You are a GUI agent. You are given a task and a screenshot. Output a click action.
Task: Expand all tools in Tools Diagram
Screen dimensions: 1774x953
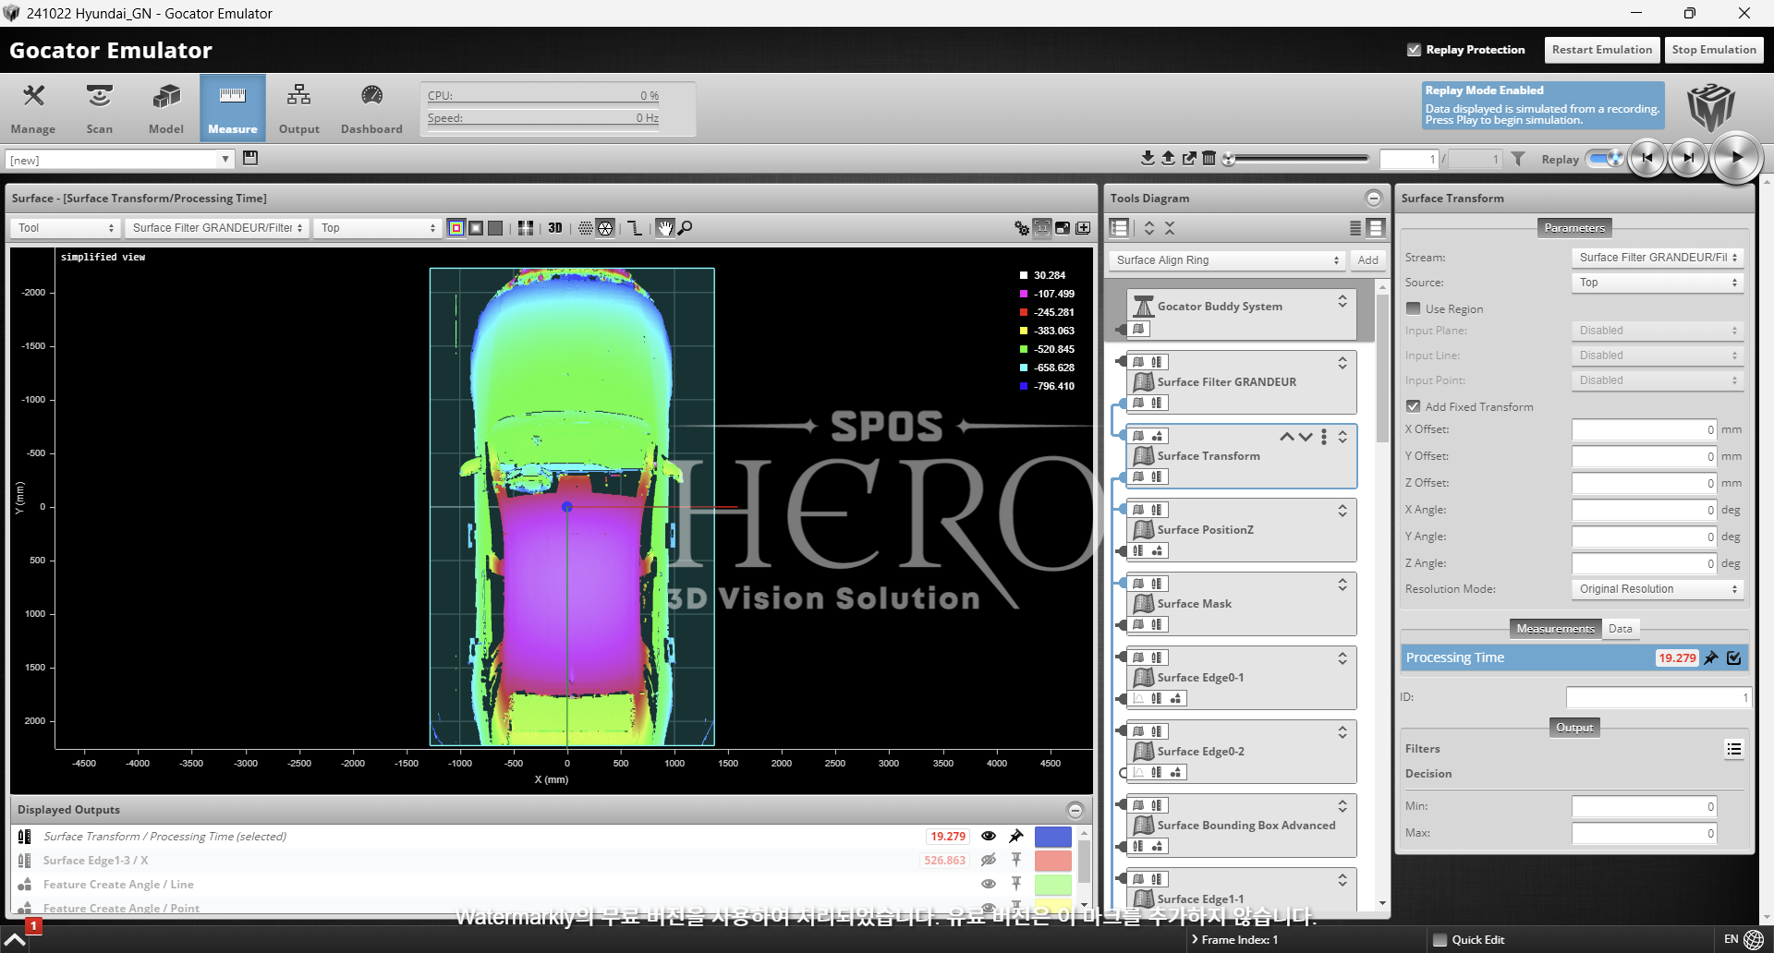(1149, 228)
